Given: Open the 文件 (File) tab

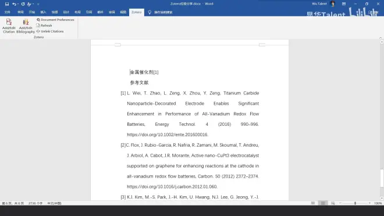Looking at the screenshot, I should pyautogui.click(x=8, y=12).
